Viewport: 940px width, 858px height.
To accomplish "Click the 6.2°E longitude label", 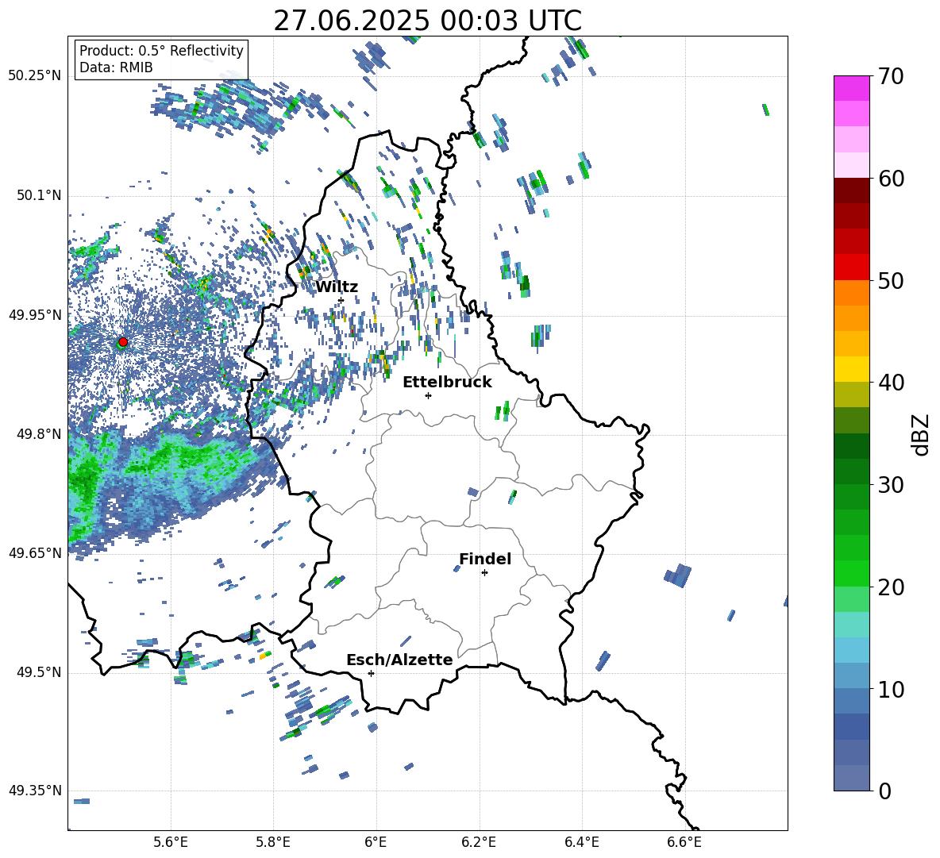I will pyautogui.click(x=479, y=842).
